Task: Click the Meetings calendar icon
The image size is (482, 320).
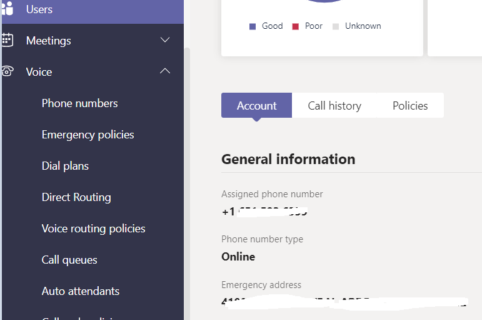Action: [x=7, y=40]
